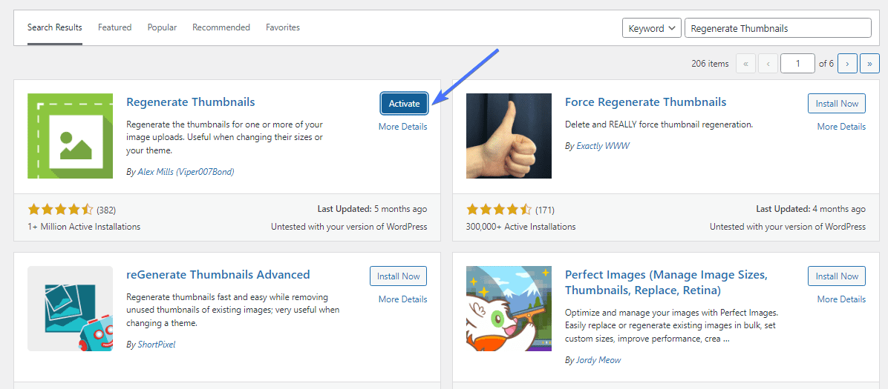The image size is (888, 389).
Task: Install reGenerate Thumbnails Advanced plugin
Action: (x=398, y=276)
